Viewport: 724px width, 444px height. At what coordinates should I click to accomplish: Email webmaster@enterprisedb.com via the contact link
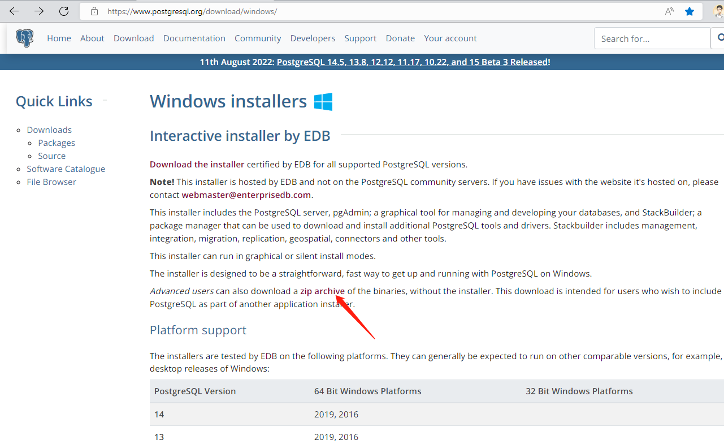tap(246, 195)
